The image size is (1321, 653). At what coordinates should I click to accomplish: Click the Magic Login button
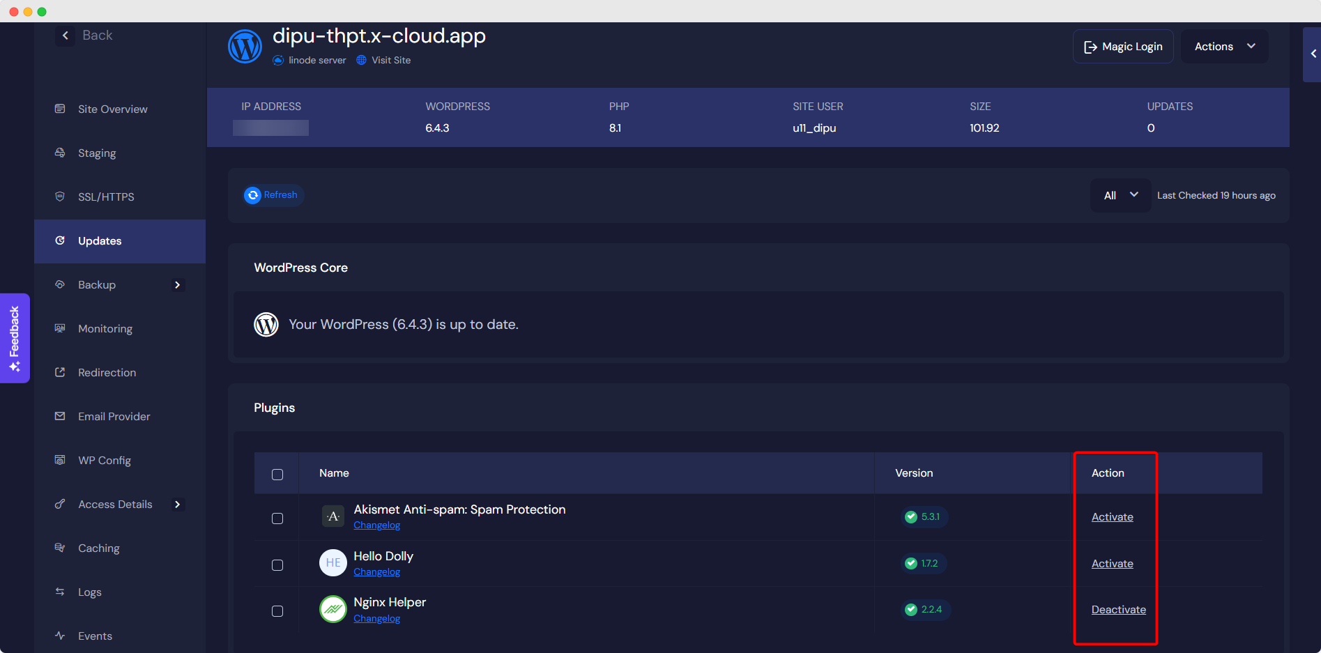[1123, 47]
